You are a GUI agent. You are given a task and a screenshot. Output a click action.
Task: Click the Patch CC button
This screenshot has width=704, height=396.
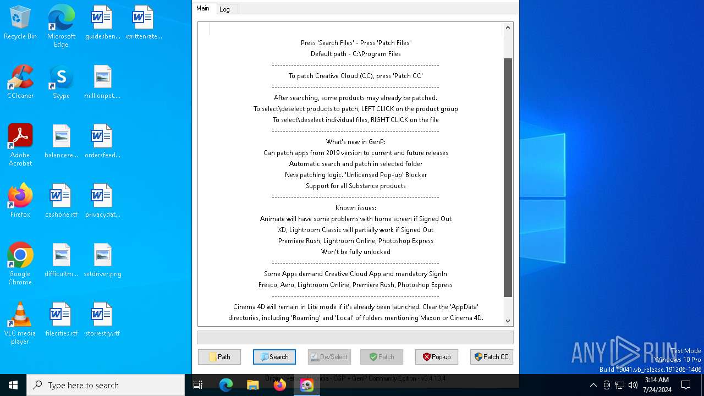point(492,357)
